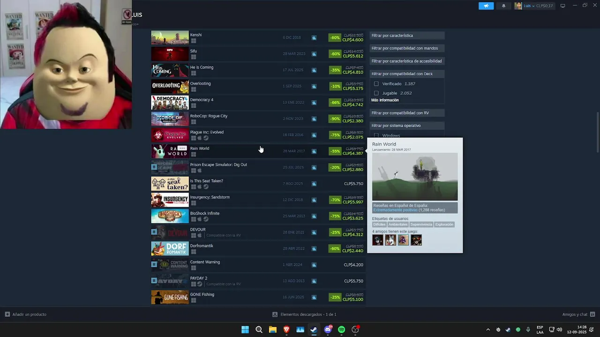The image size is (600, 337).
Task: Show hidden system tray icons
Action: (x=488, y=330)
